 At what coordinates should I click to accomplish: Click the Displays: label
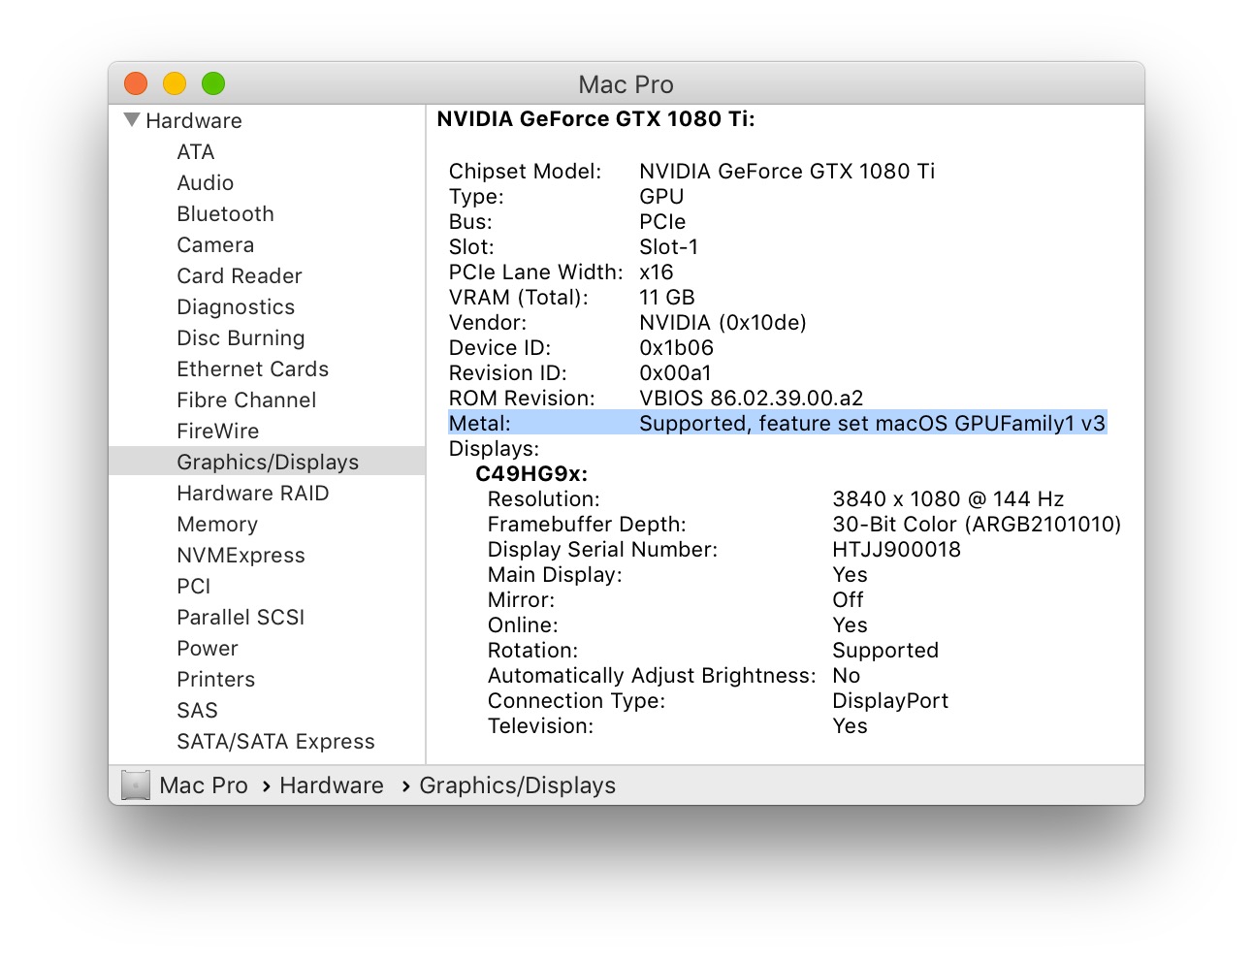494,448
